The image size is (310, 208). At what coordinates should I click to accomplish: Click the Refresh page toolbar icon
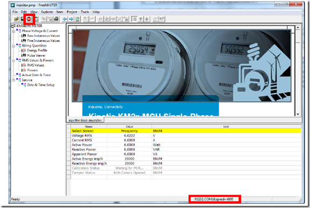tap(77, 19)
